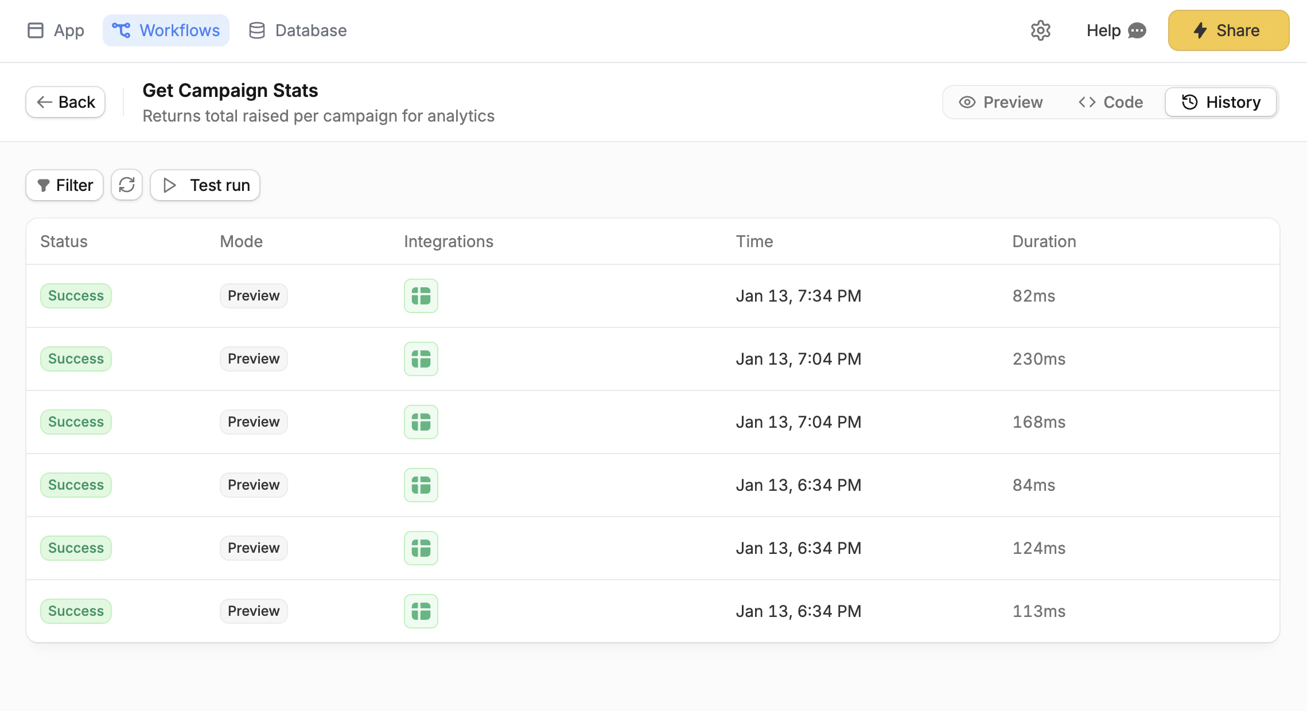Open the Help chat bubble icon

click(x=1138, y=31)
